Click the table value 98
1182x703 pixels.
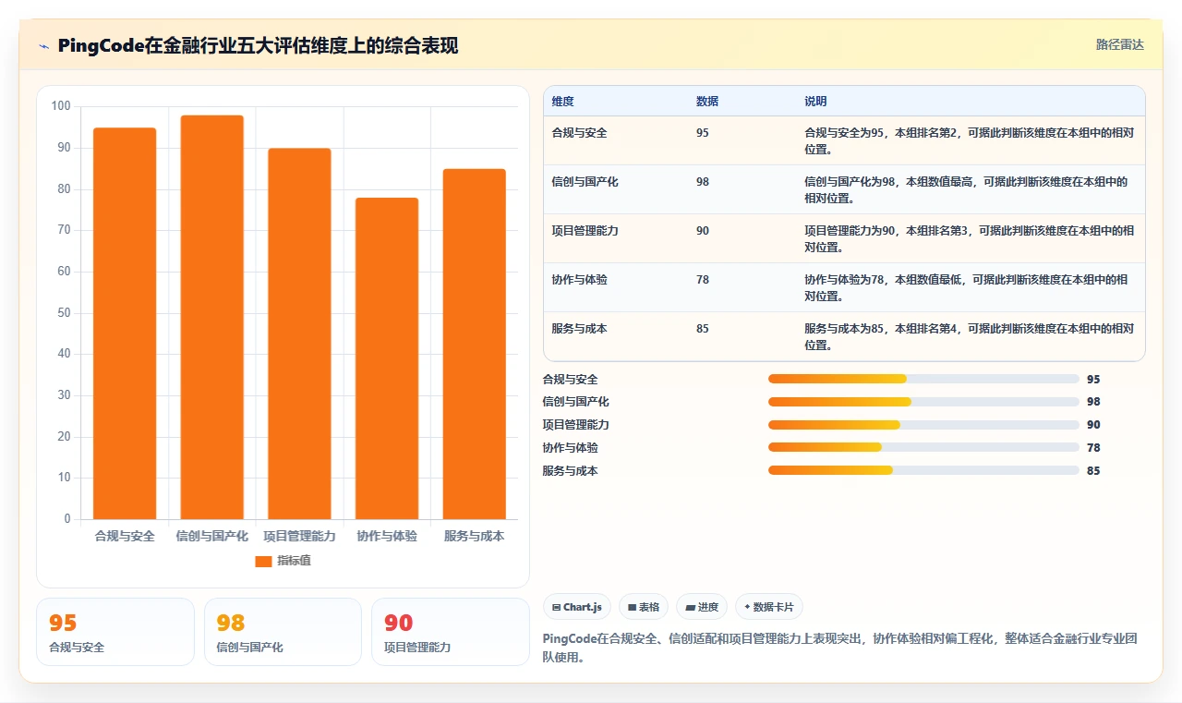(703, 182)
